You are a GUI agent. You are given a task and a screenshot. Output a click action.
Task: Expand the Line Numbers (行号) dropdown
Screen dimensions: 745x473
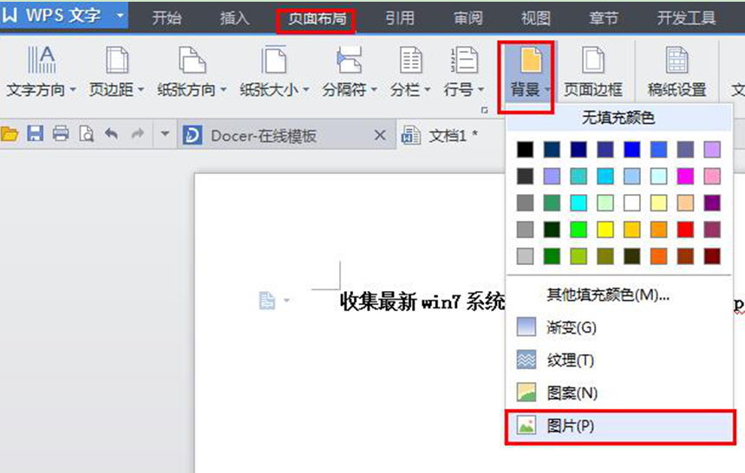(480, 90)
